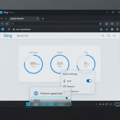Click the clock icon in the Bing page header
This screenshot has width=120, height=120.
click(108, 36)
